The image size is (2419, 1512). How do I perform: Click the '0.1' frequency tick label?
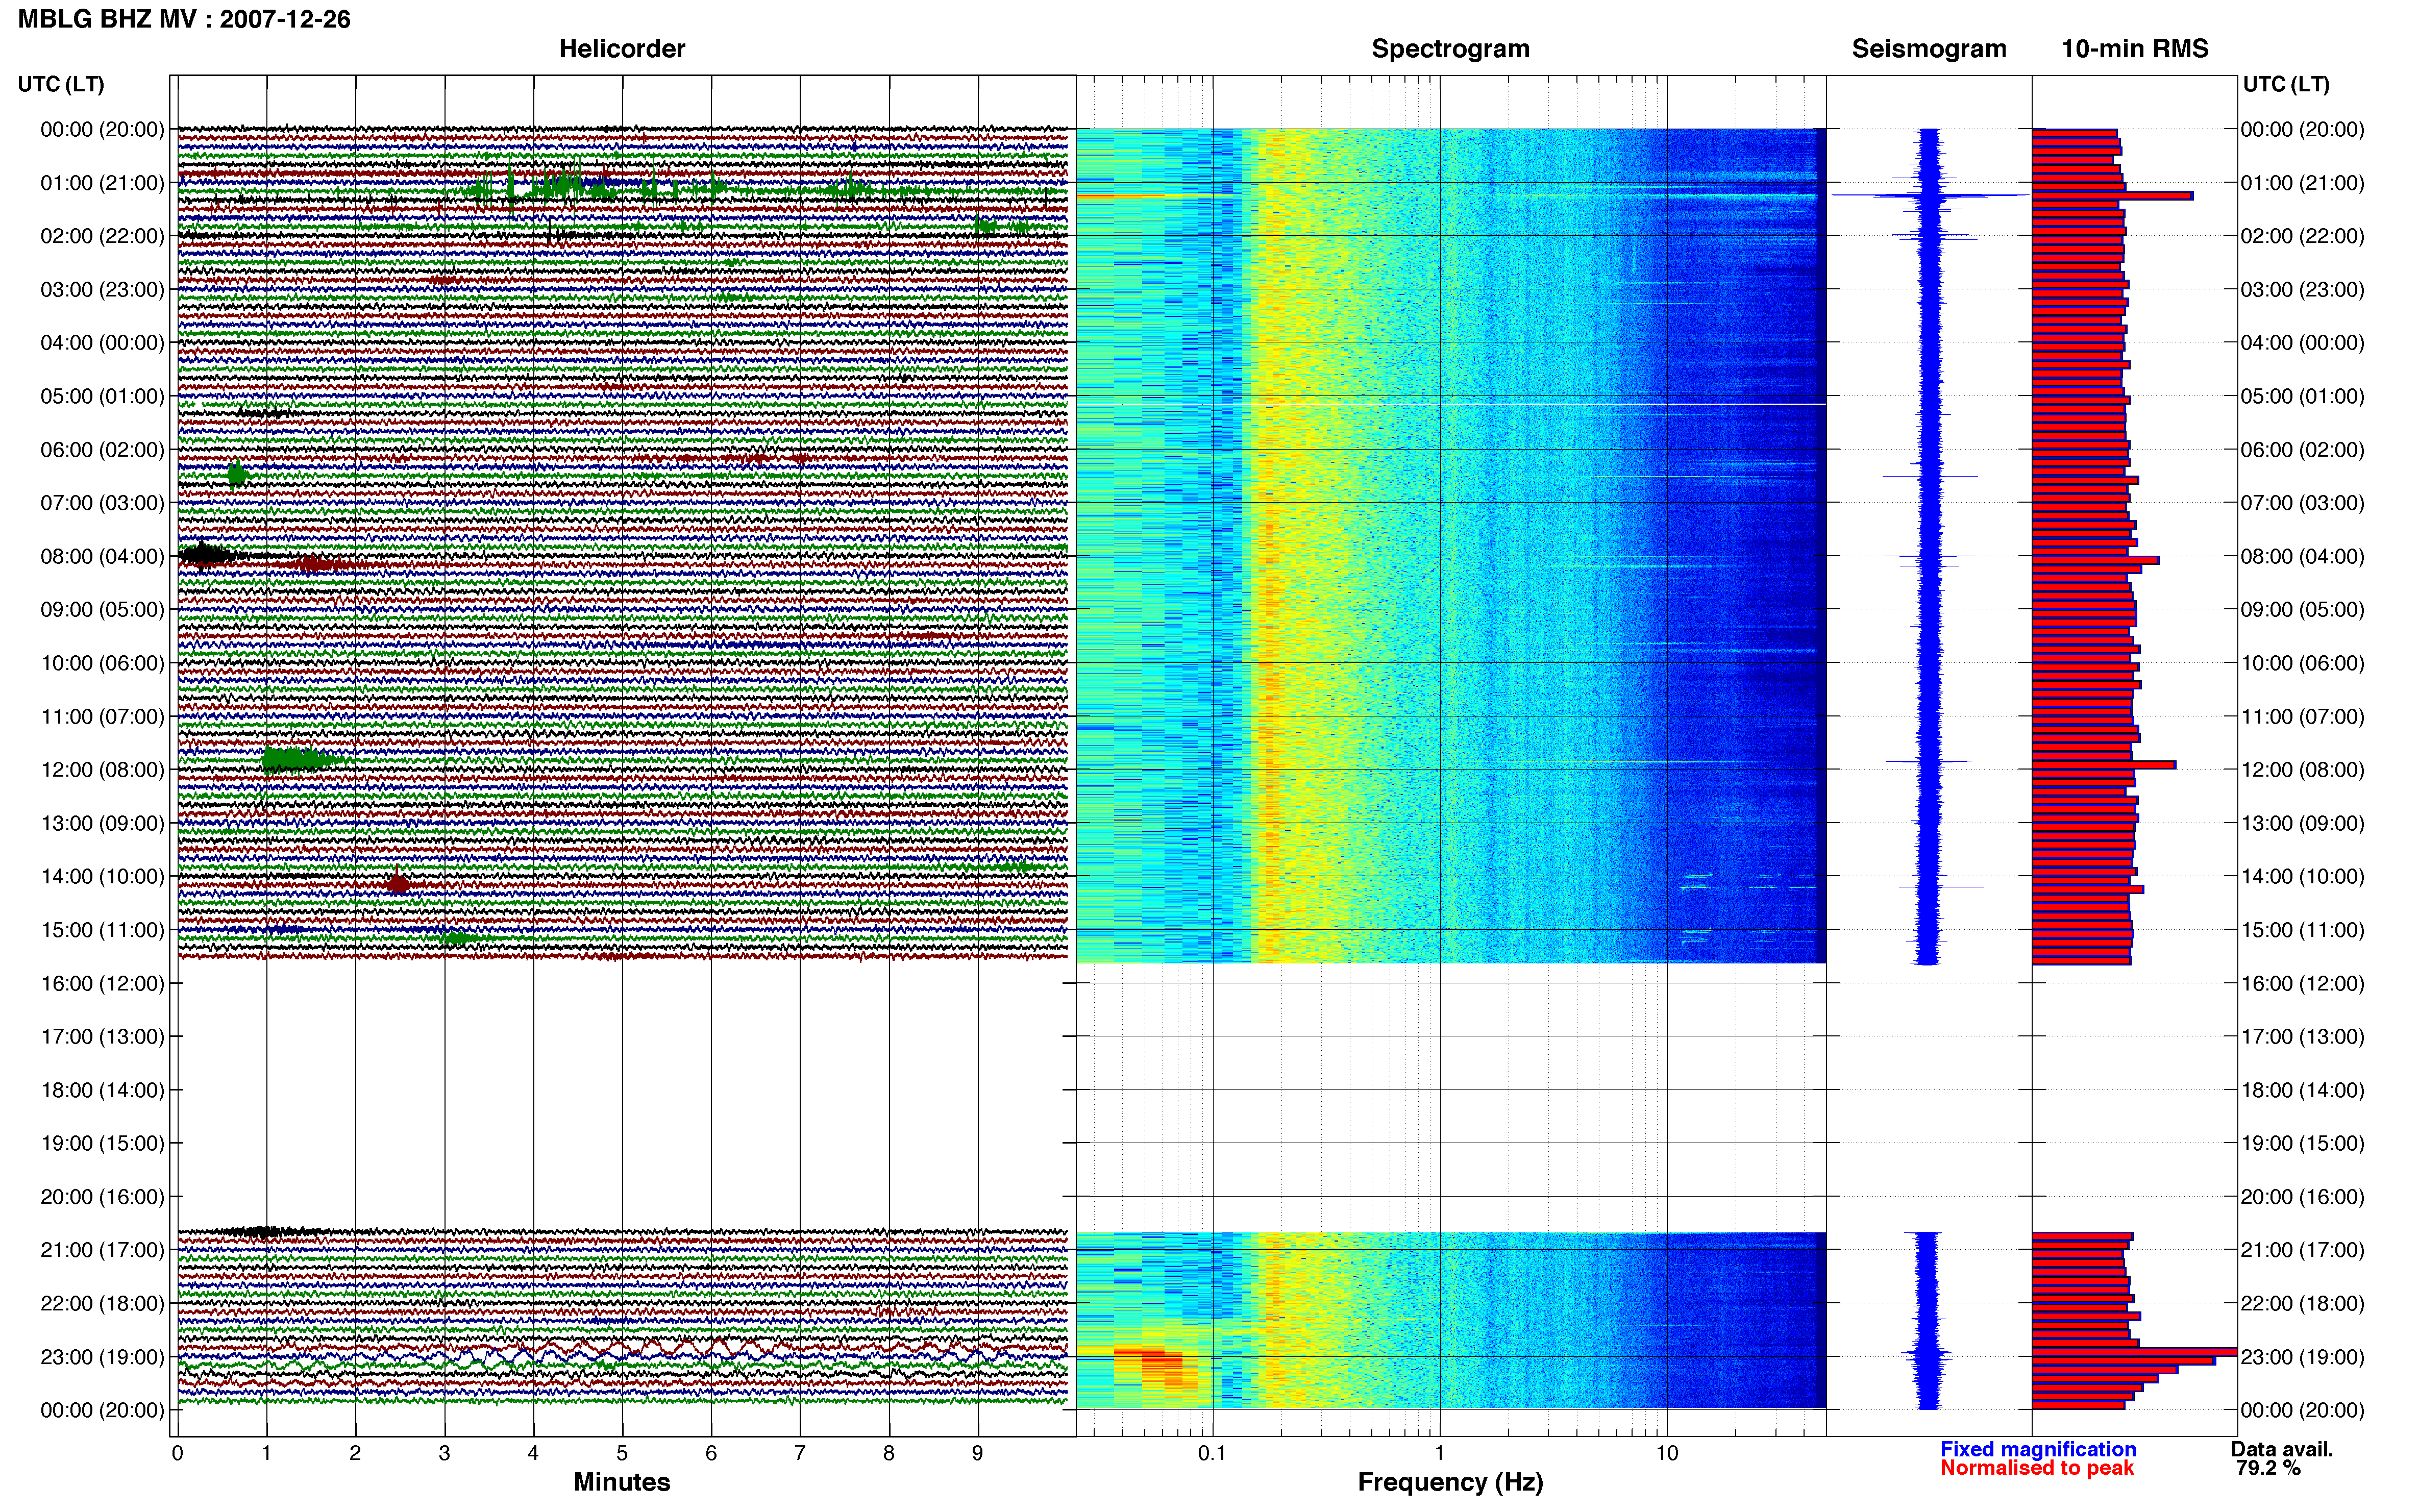1212,1453
